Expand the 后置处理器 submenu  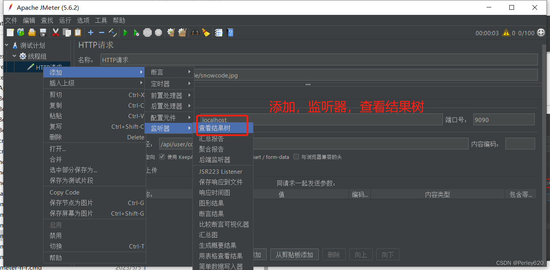point(169,106)
